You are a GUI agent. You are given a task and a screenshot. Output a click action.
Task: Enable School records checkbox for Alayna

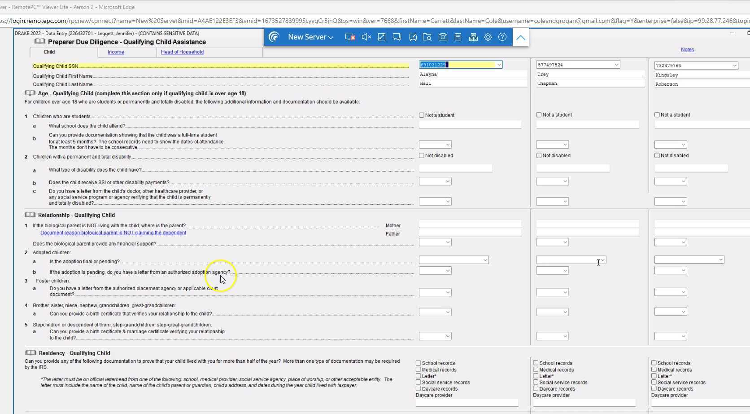[x=419, y=363]
